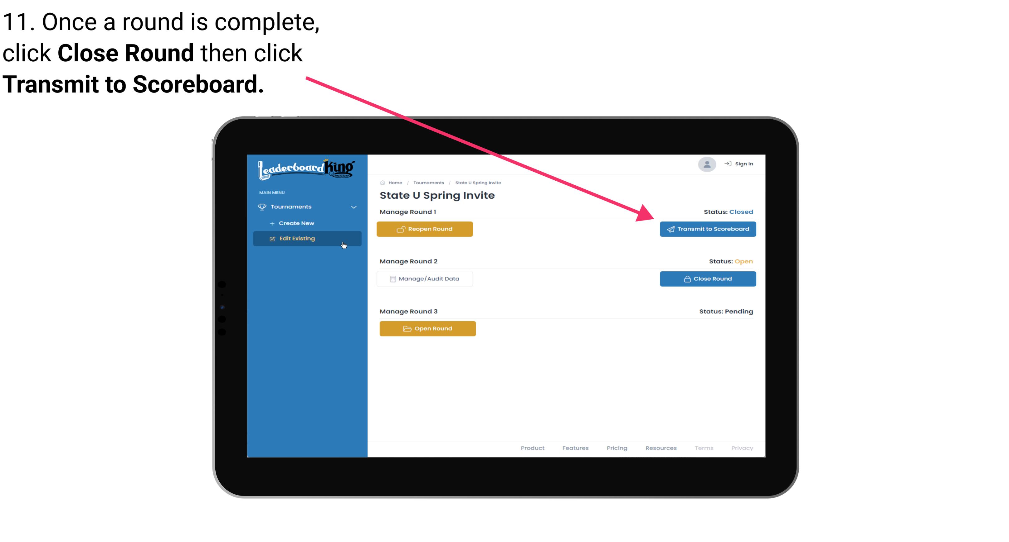The height and width of the screenshot is (542, 1009).
Task: Click the Pricing footer link
Action: [x=616, y=448]
